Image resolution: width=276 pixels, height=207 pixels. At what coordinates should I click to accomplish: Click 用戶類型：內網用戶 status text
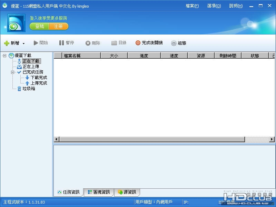click(x=154, y=202)
